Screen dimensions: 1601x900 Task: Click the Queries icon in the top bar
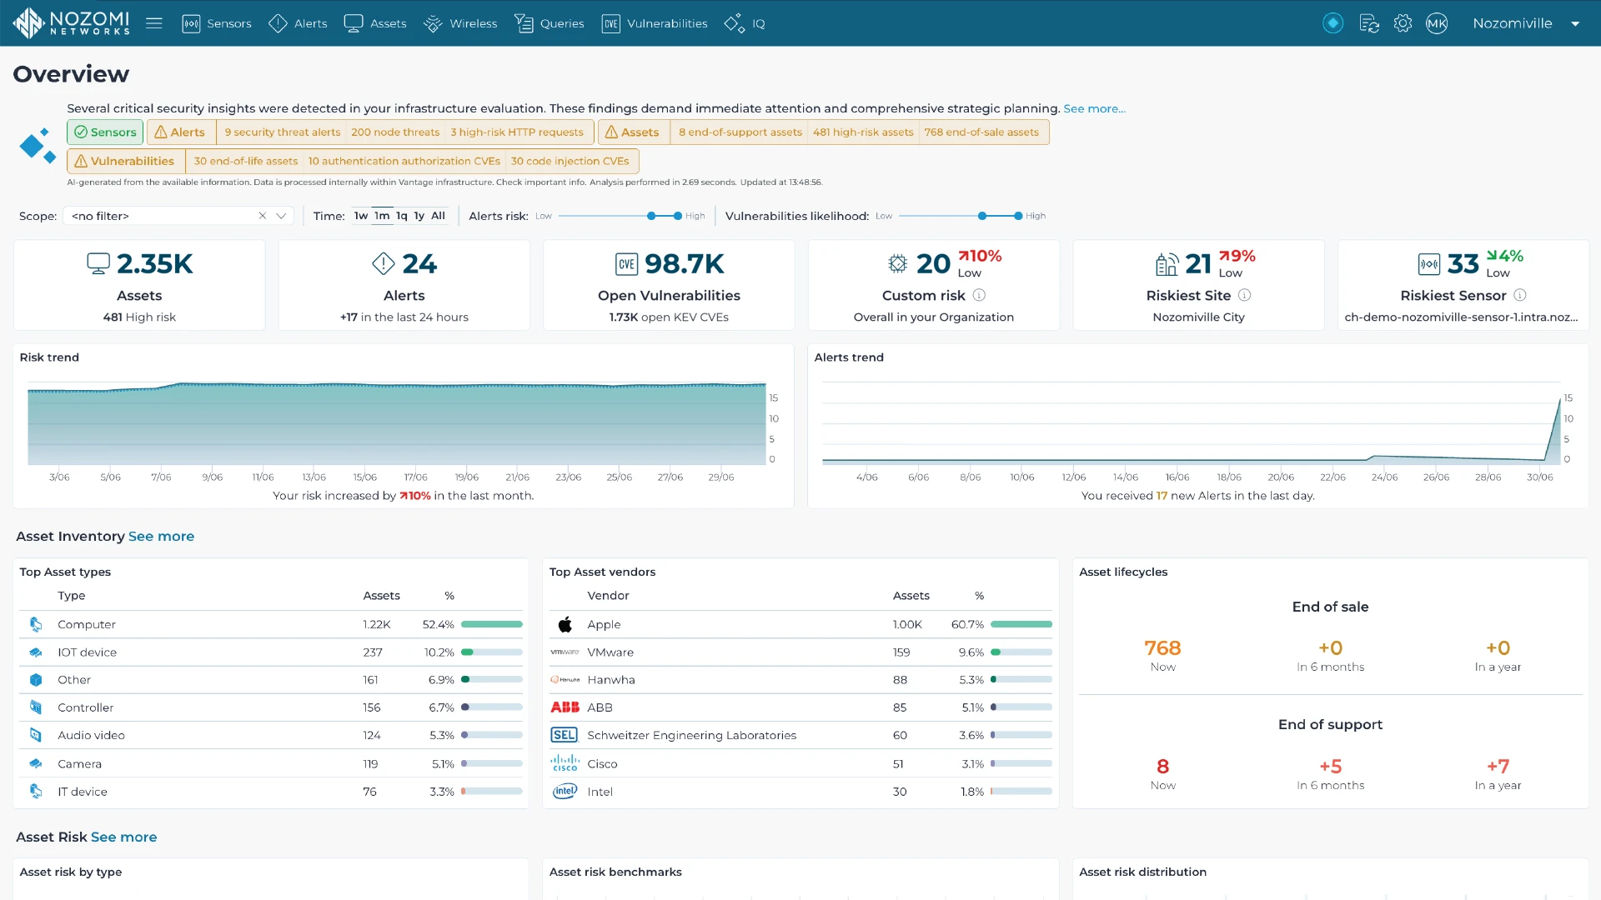(x=524, y=23)
